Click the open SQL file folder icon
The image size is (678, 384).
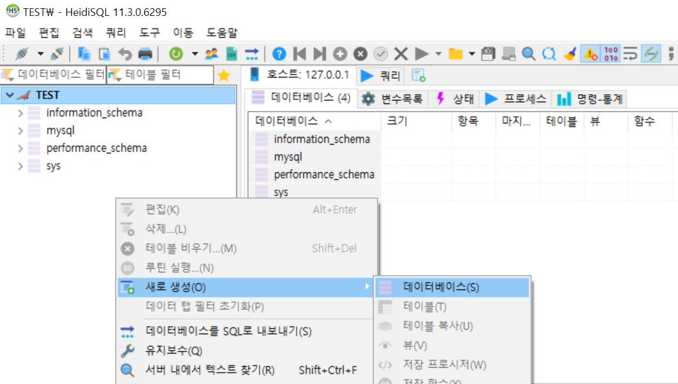455,54
